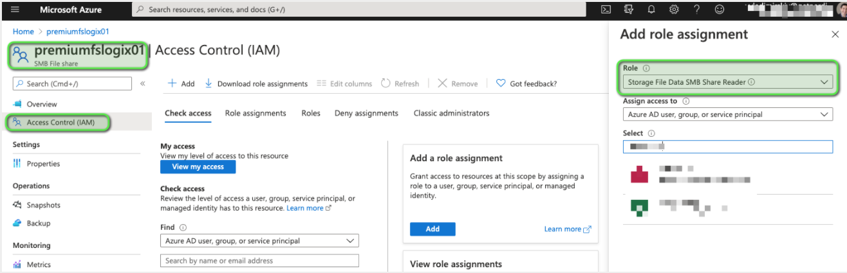Click the Find info icon
847x273 pixels.
(183, 227)
